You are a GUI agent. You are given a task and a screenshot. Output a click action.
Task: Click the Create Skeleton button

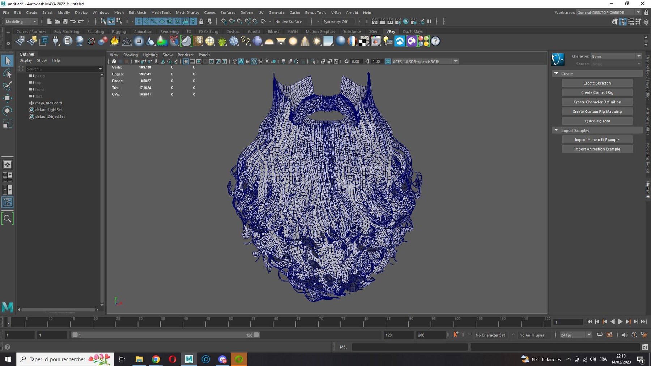click(597, 83)
